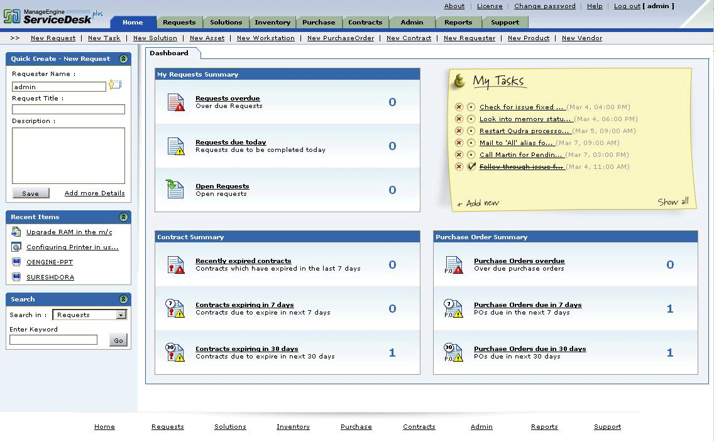714x442 pixels.
Task: Click the Go search button
Action: tap(118, 340)
